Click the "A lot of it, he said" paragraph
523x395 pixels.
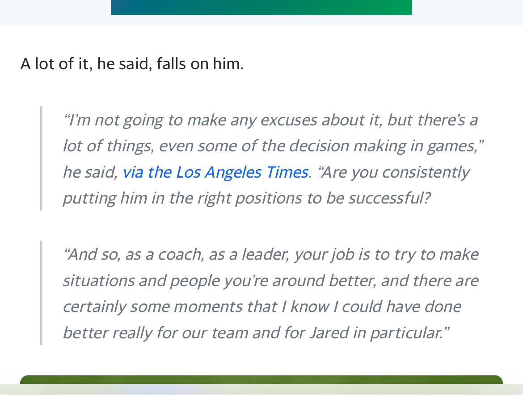coord(132,64)
